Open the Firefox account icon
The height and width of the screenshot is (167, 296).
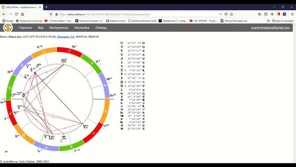272,14
